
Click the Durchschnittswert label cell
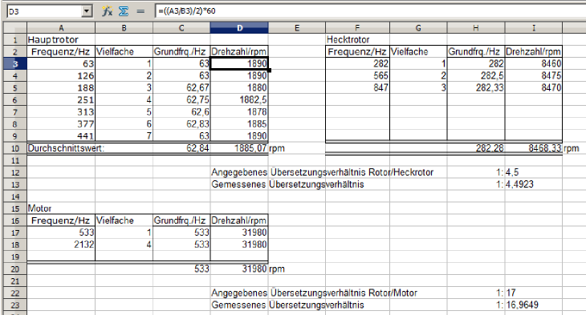[61, 148]
